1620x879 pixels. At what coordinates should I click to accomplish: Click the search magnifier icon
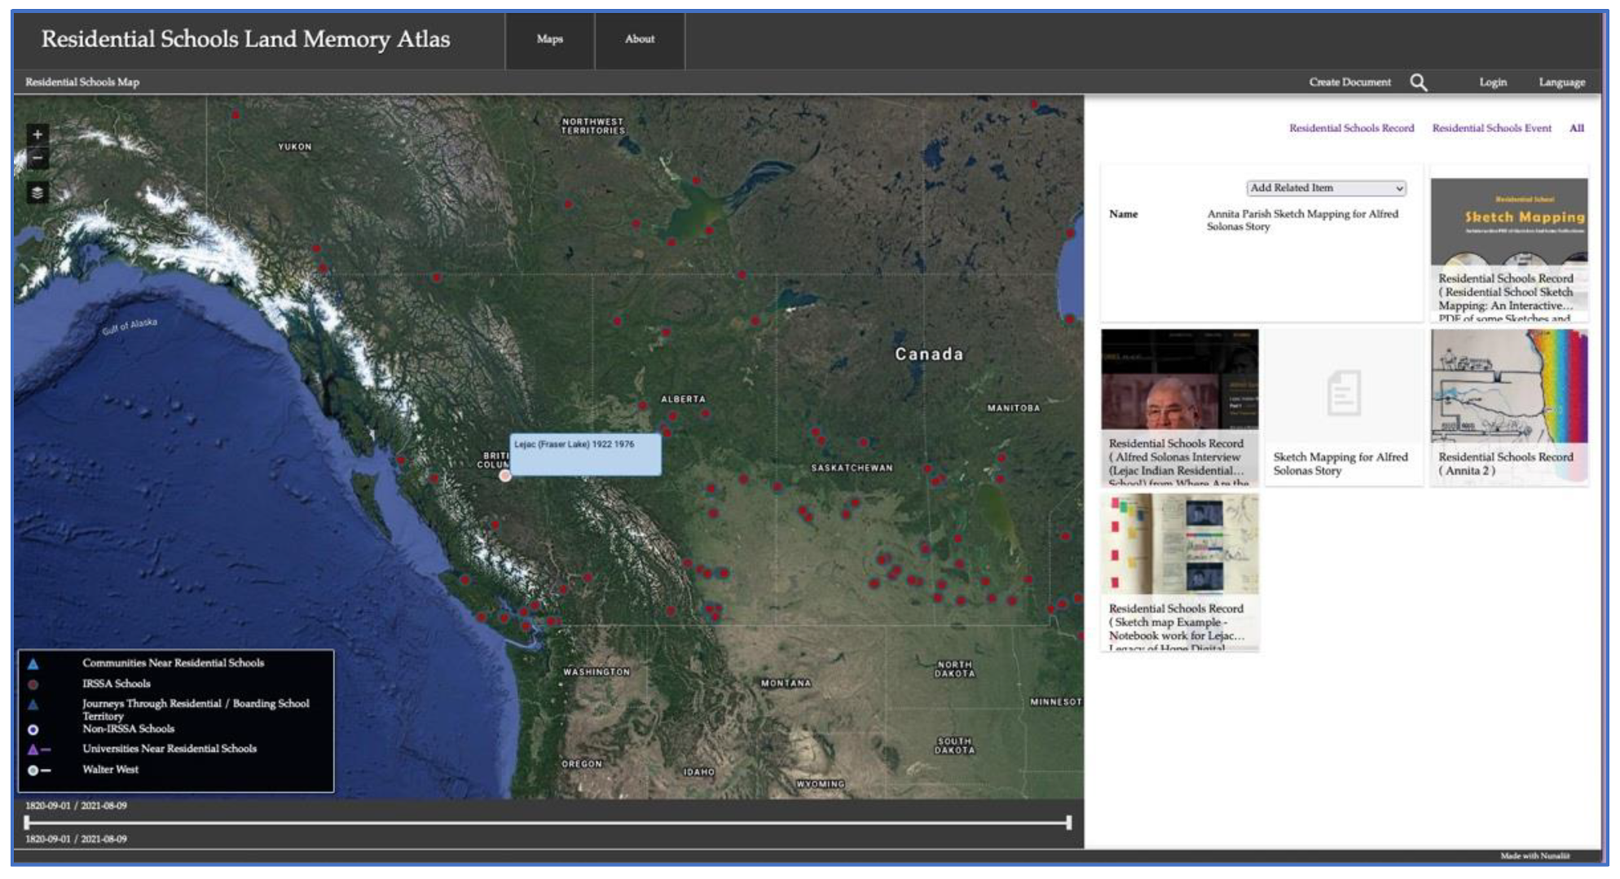click(x=1419, y=82)
